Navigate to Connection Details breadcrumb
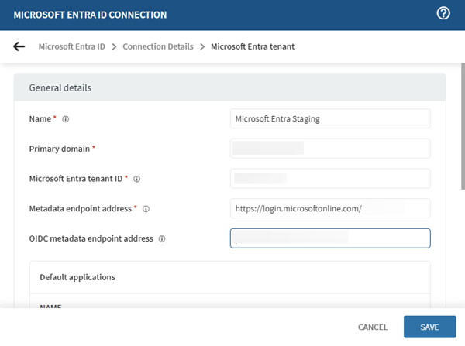Image resolution: width=465 pixels, height=346 pixels. (158, 46)
